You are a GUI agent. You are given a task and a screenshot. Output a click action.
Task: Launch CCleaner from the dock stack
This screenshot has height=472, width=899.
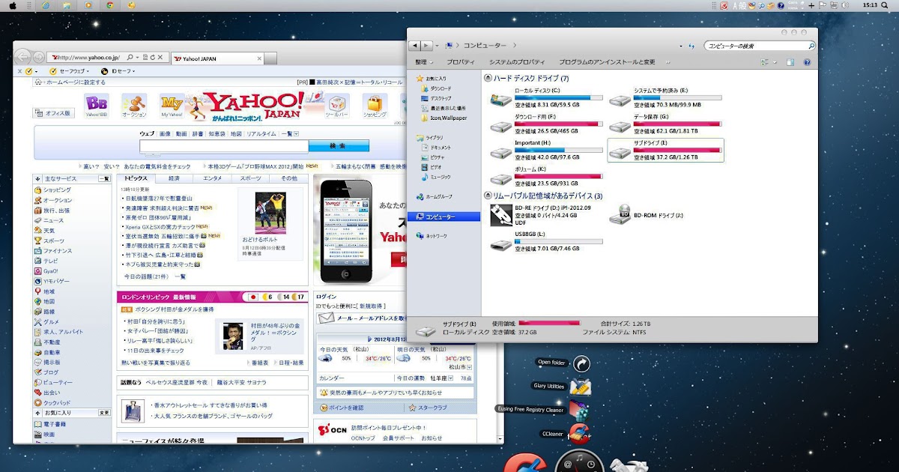(579, 433)
